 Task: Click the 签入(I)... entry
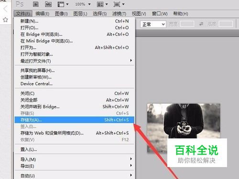pos(75,126)
